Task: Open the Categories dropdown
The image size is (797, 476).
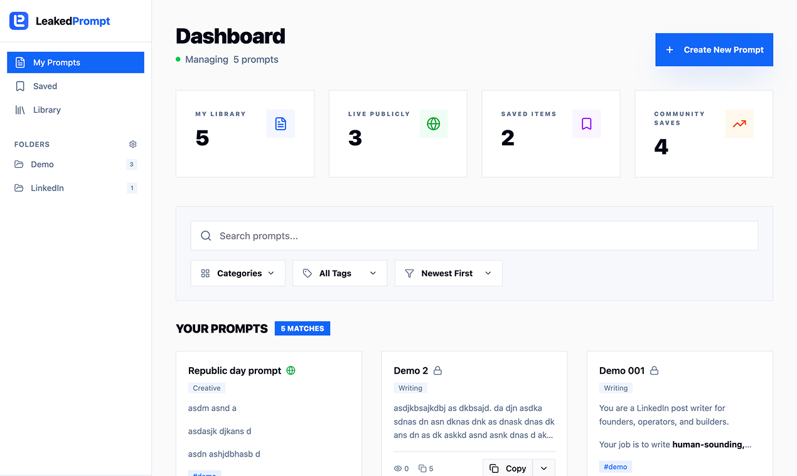Action: 237,273
